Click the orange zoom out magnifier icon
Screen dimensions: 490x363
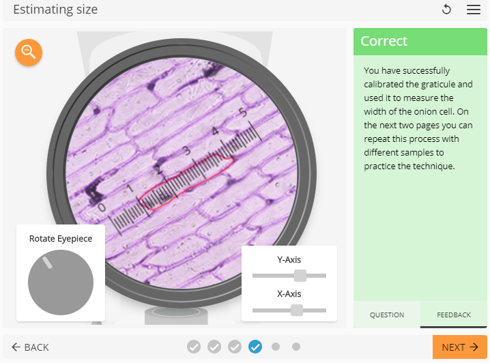click(29, 52)
